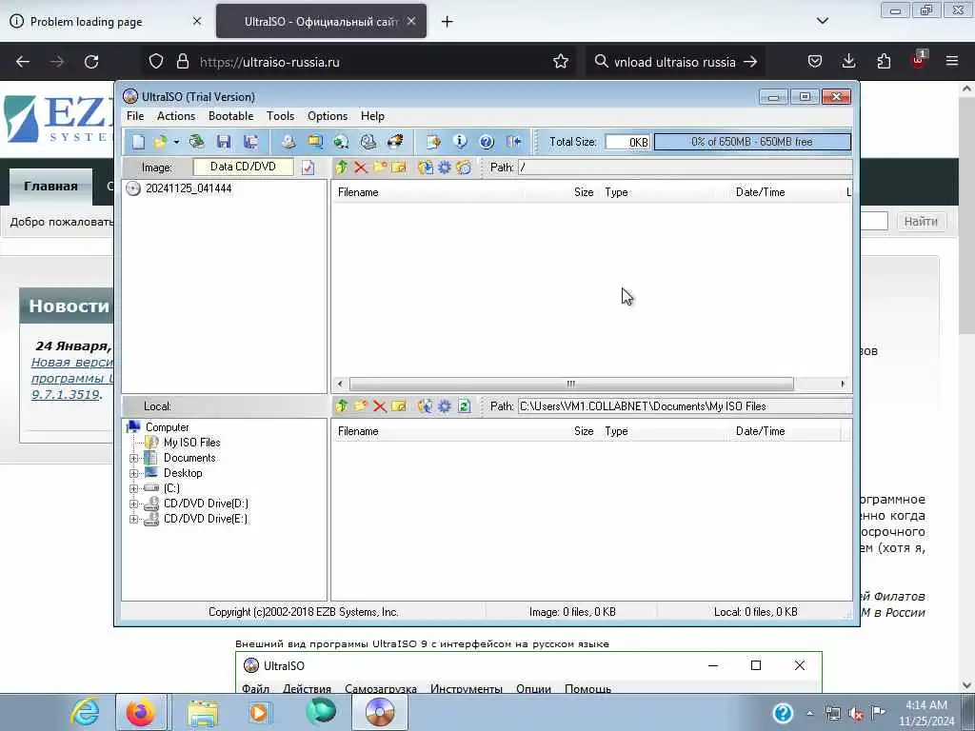Click the Image pane horizontal scrollbar thumb
The height and width of the screenshot is (731, 975).
(x=571, y=384)
